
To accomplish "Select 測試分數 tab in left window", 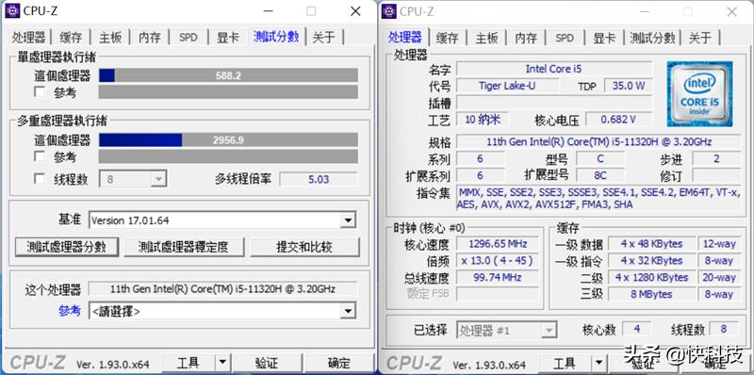I will pyautogui.click(x=276, y=37).
